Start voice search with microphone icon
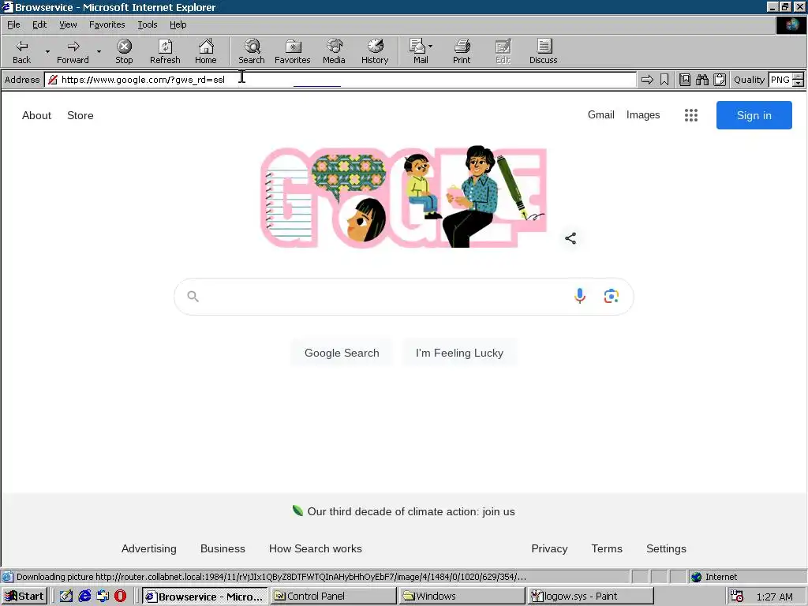This screenshot has height=606, width=808. 580,296
